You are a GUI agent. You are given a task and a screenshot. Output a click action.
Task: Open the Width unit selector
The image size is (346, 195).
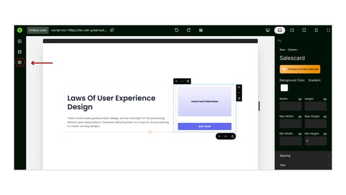point(300,99)
